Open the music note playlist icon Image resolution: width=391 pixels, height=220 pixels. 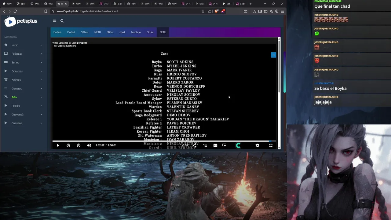(254, 11)
